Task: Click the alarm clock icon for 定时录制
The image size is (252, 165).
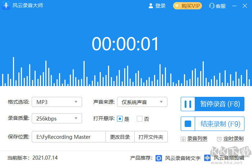Action: [219, 139]
